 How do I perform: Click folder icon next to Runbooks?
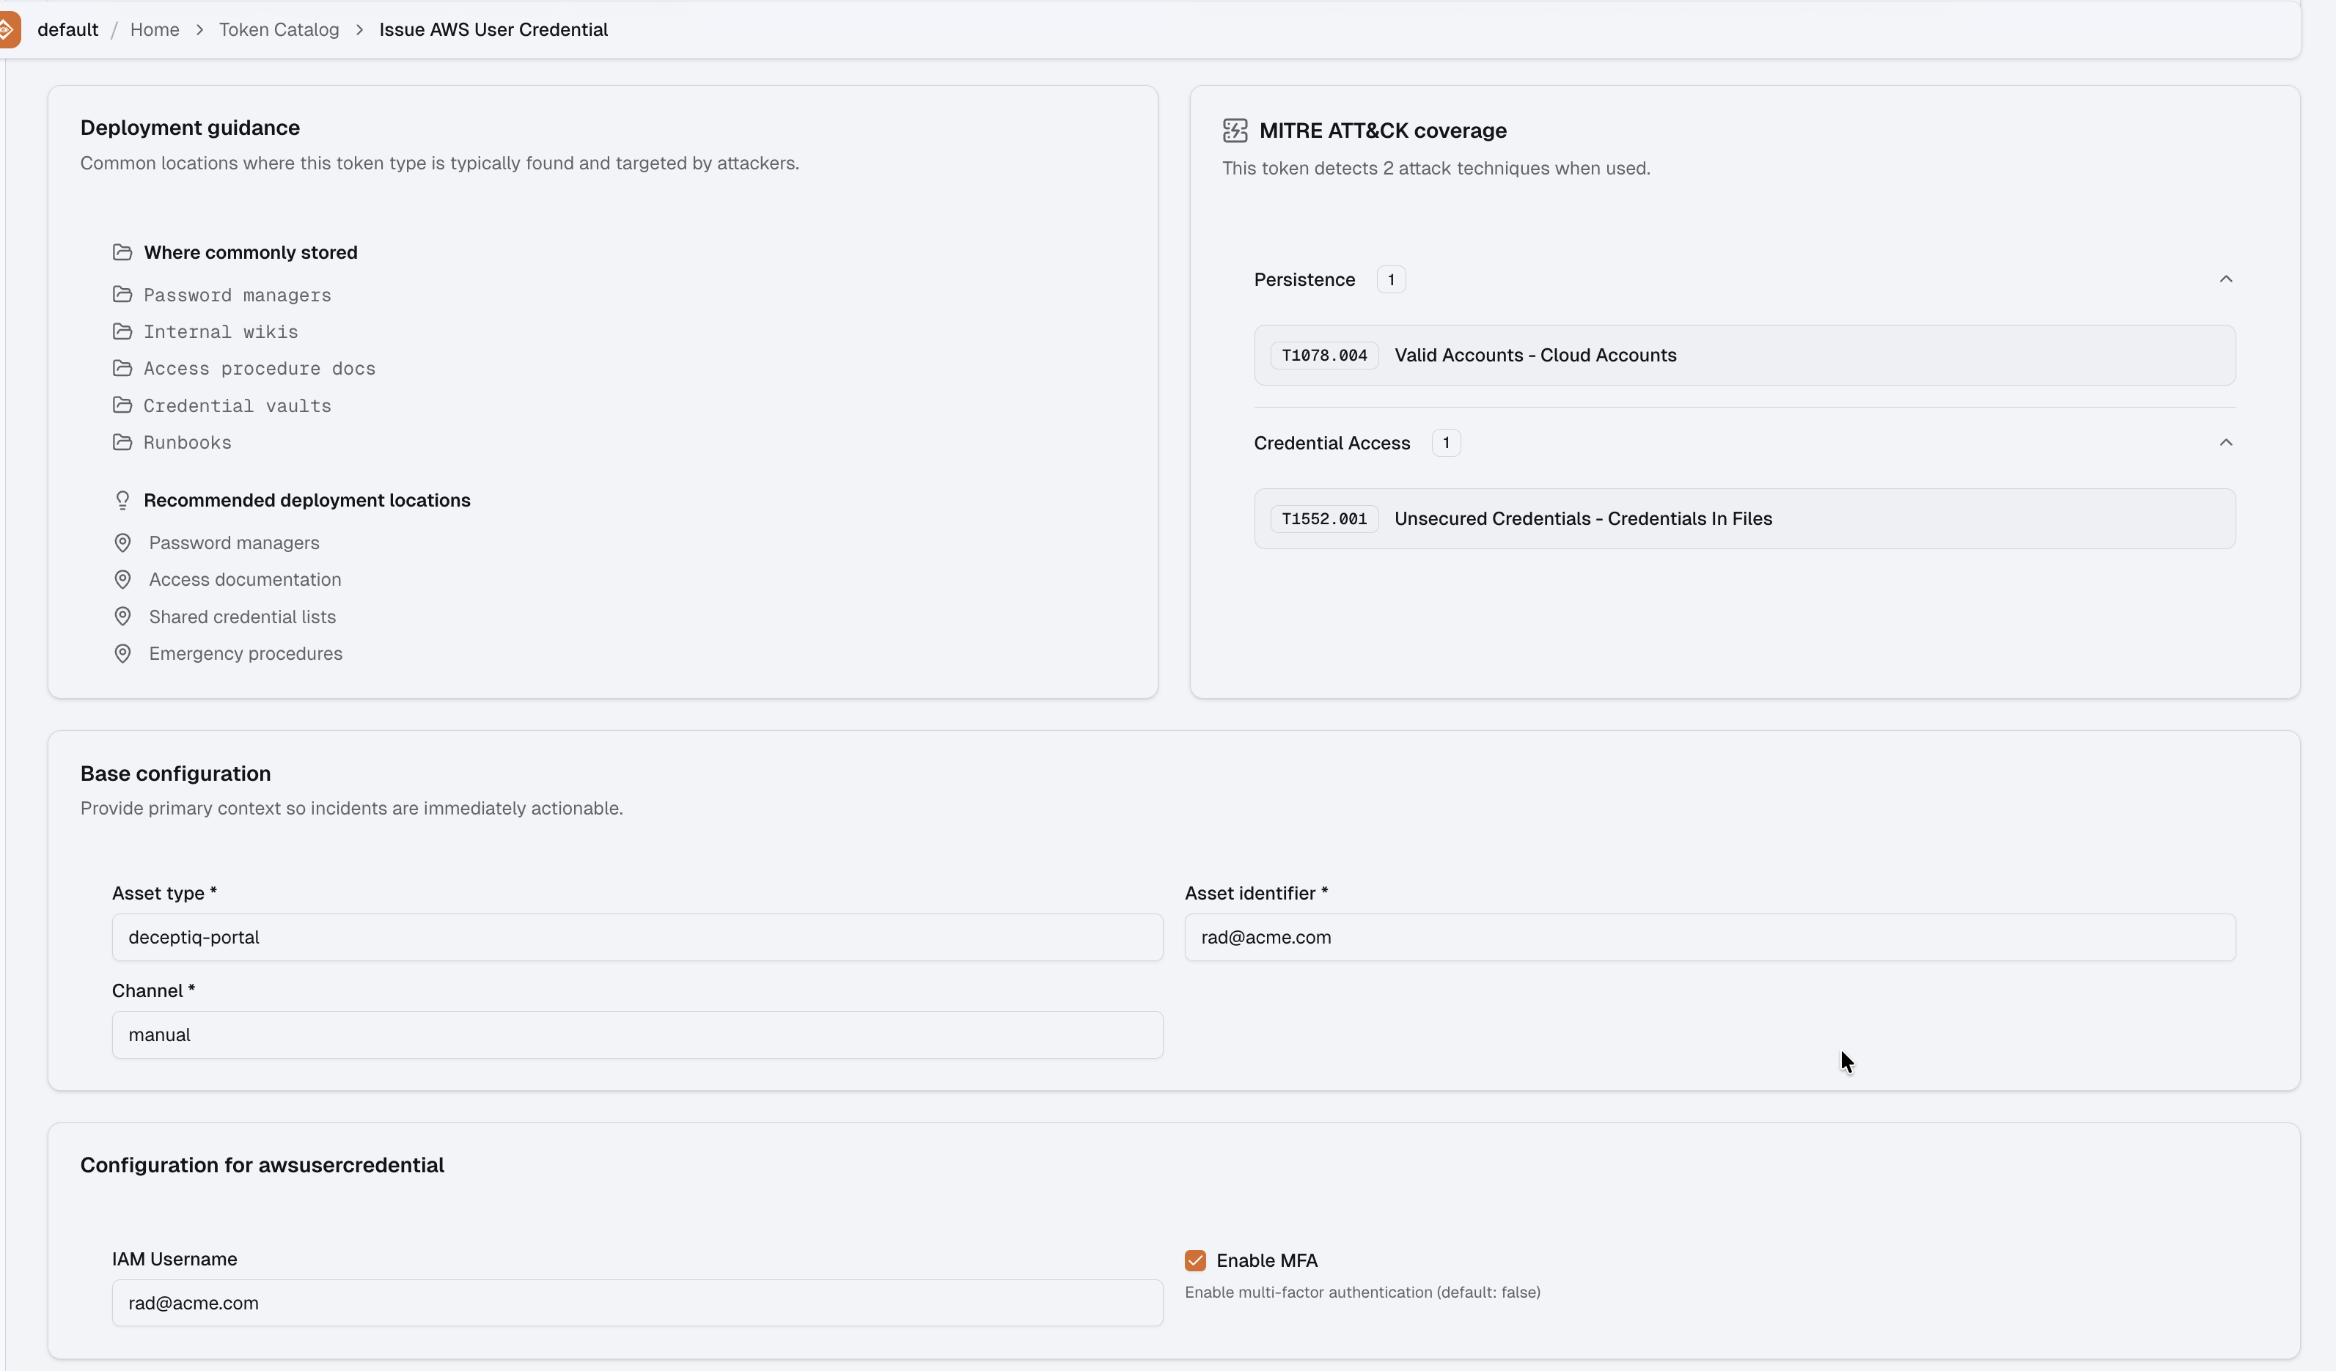click(122, 442)
